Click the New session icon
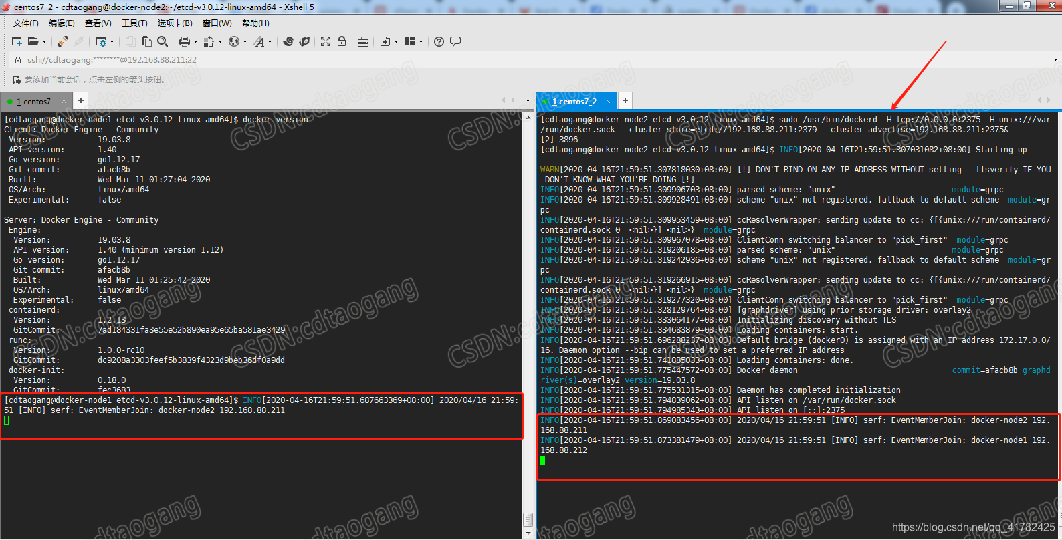1062x540 pixels. pos(17,41)
